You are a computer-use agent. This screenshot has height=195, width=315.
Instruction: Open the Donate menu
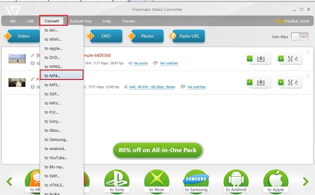click(x=129, y=21)
